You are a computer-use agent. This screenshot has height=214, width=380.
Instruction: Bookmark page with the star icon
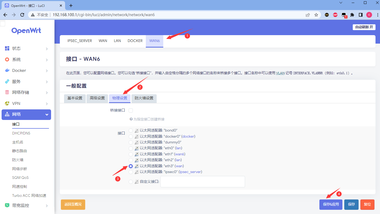pyautogui.click(x=316, y=15)
